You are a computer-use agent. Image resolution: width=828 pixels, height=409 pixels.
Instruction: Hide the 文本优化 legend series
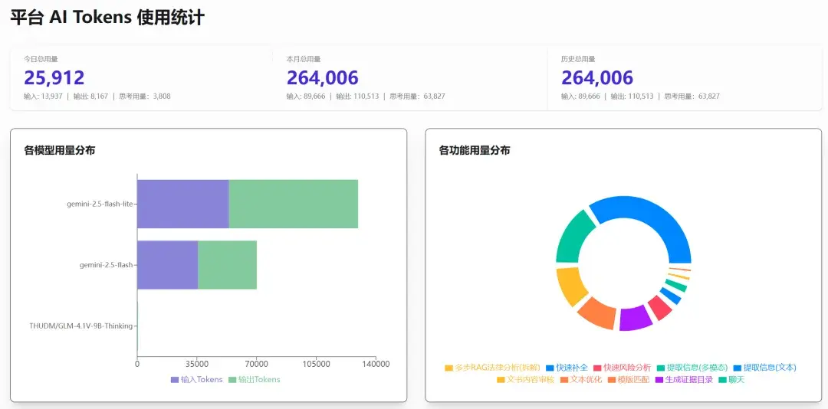[581, 379]
